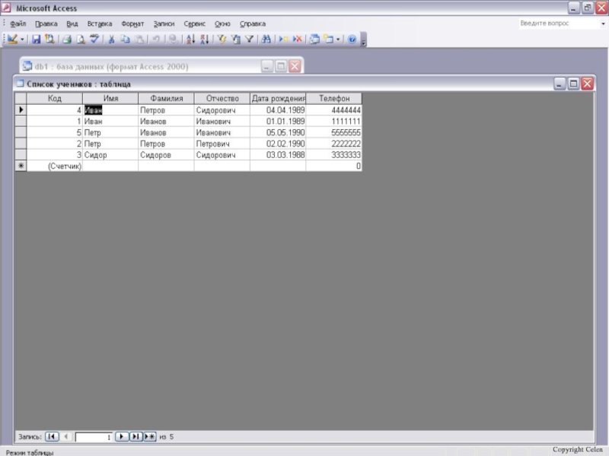Click the record number input field
Viewport: 609px width, 456px height.
click(x=94, y=437)
